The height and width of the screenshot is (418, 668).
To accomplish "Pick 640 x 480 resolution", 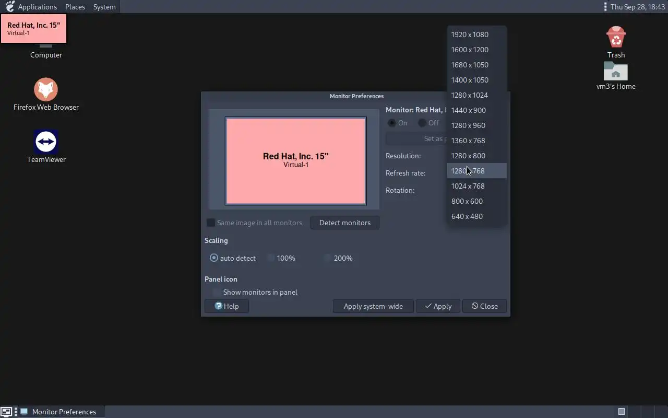I will pos(476,216).
